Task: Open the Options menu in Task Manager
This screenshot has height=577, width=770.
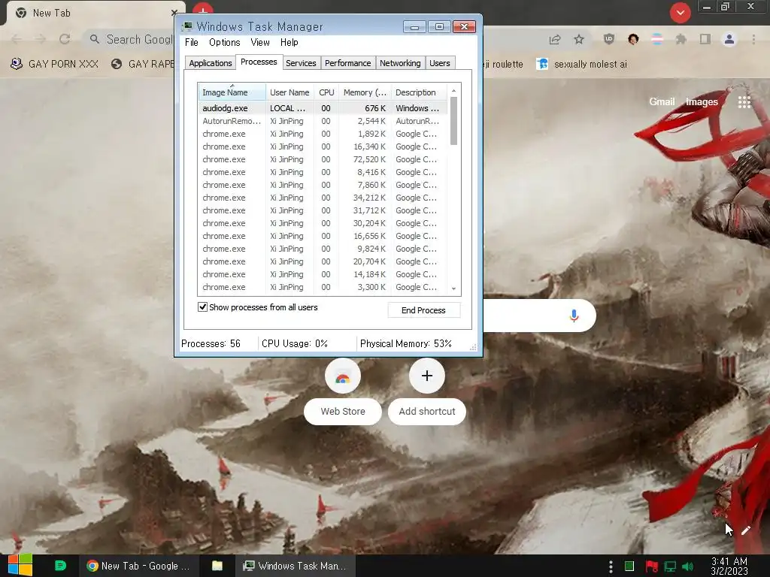Action: (x=224, y=43)
